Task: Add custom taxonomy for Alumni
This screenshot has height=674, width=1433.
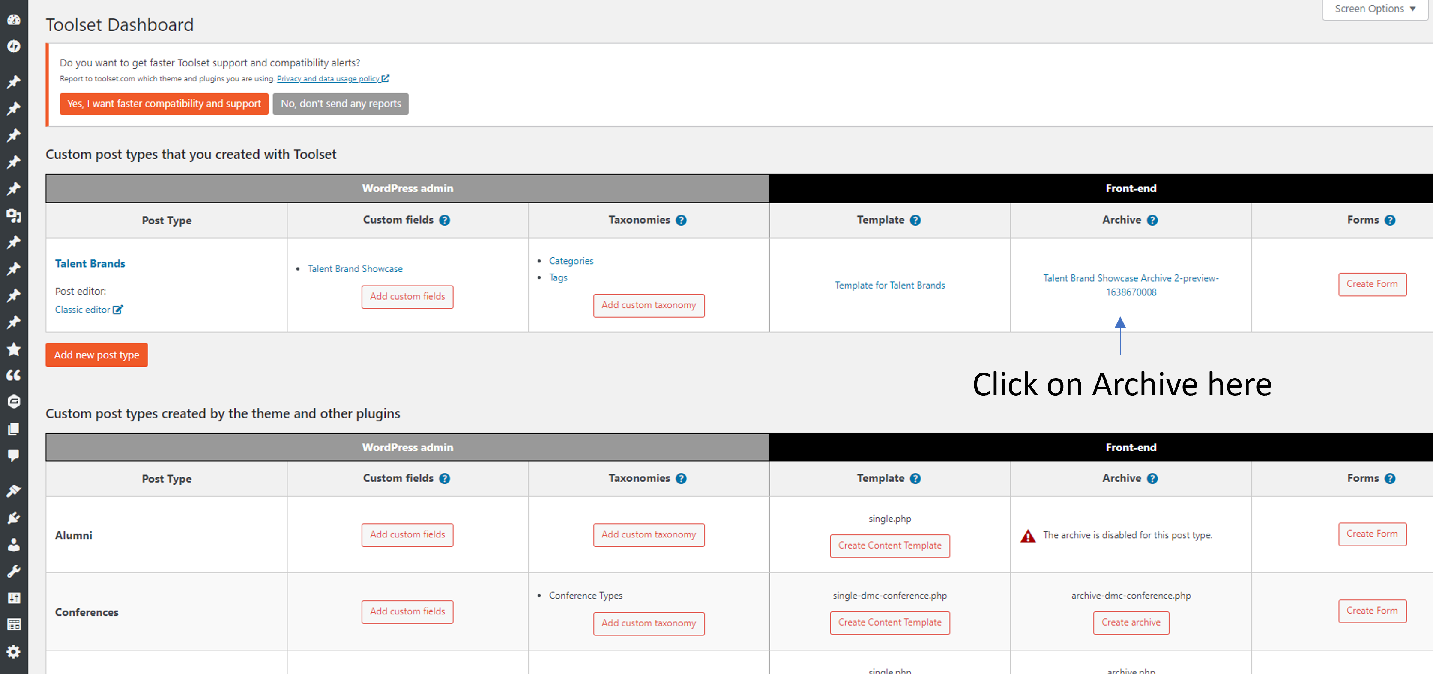Action: [649, 535]
